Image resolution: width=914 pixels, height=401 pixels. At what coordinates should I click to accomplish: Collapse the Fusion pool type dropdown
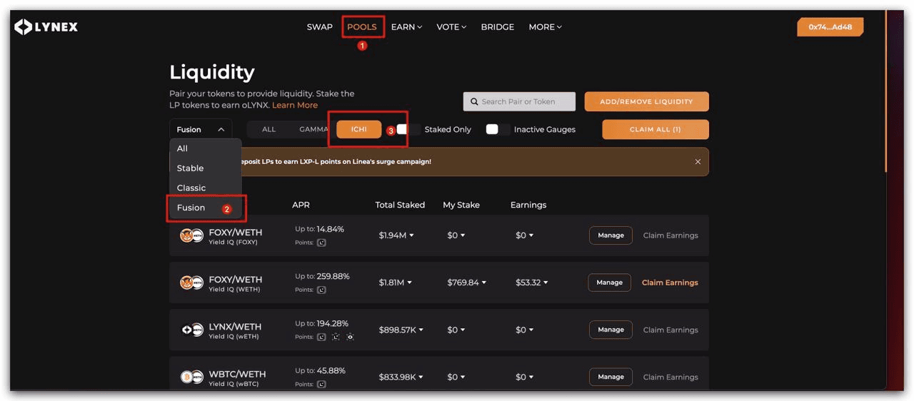click(x=201, y=129)
